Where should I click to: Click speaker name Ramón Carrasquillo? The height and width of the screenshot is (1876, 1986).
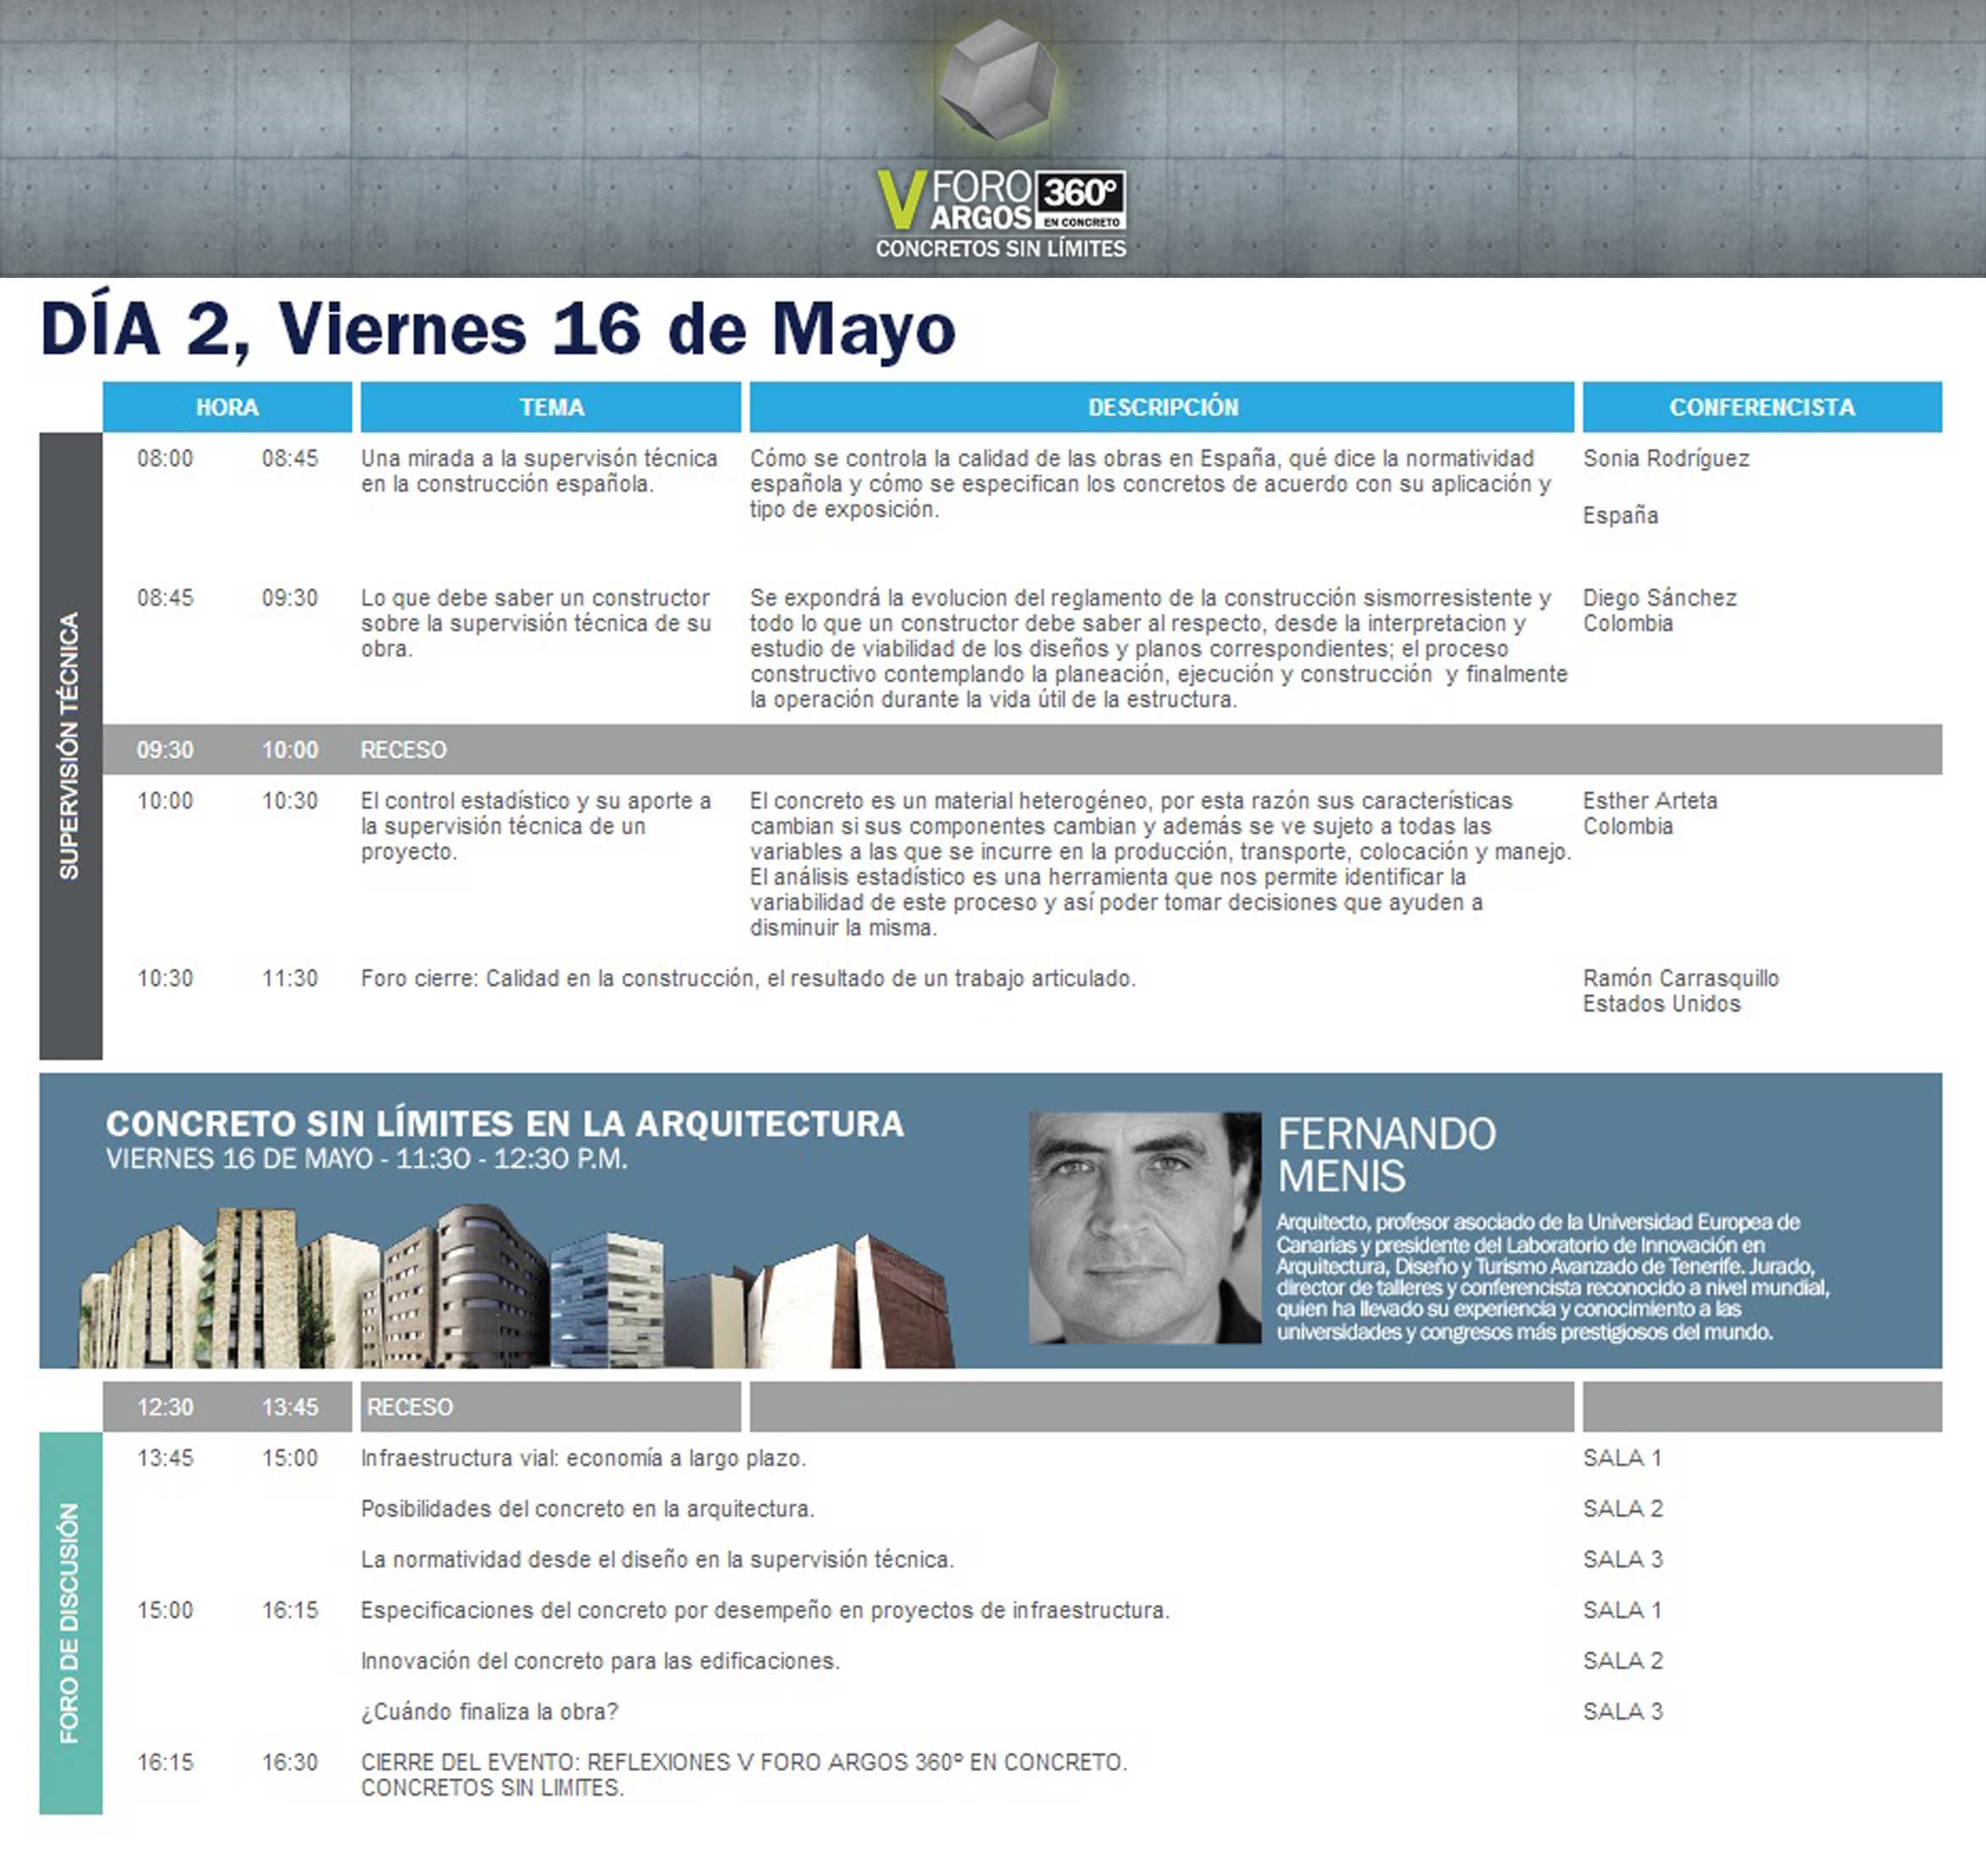[x=1680, y=978]
